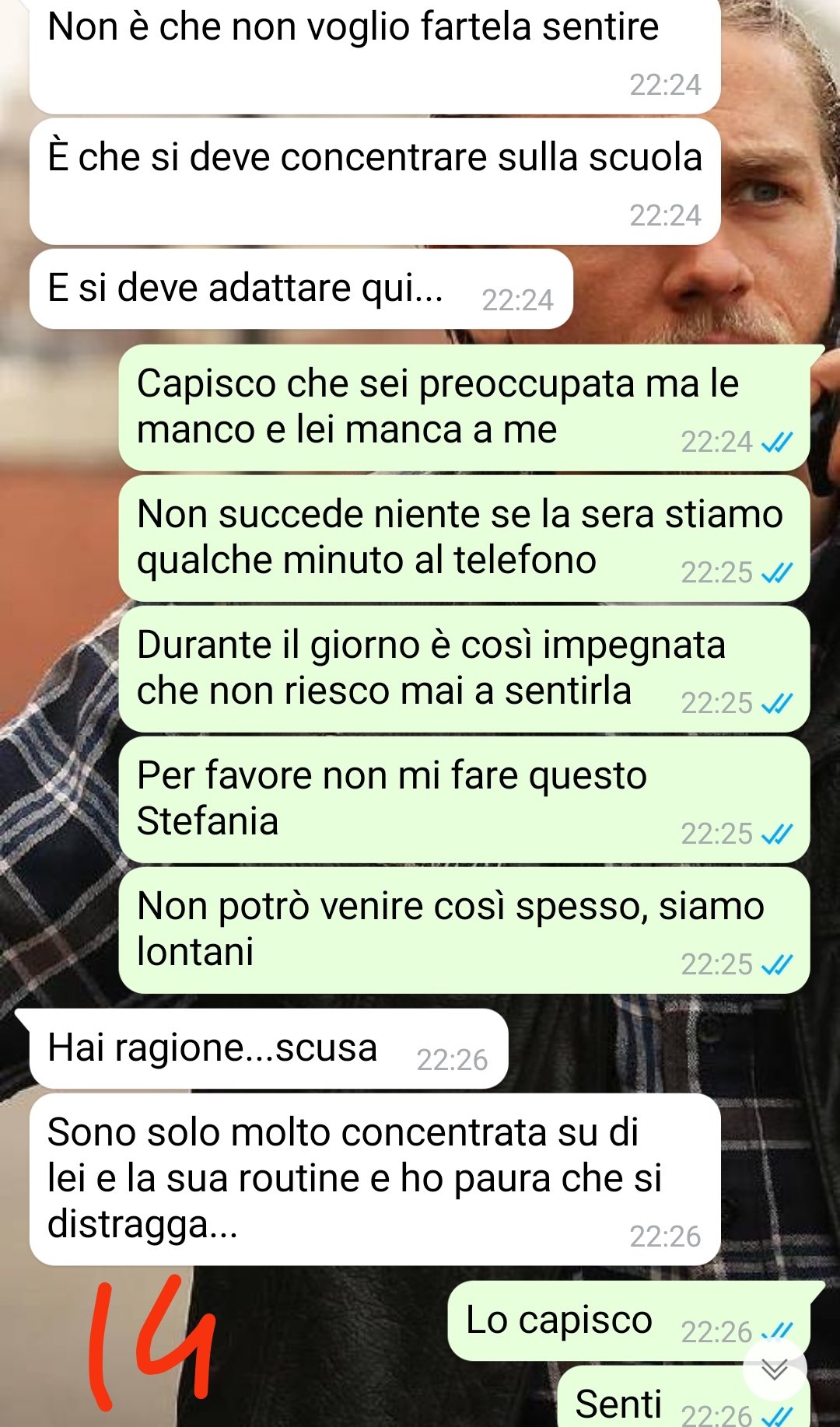Tap the 'Senti' outgoing message bubble
This screenshot has height=1427, width=840.
[x=684, y=1397]
